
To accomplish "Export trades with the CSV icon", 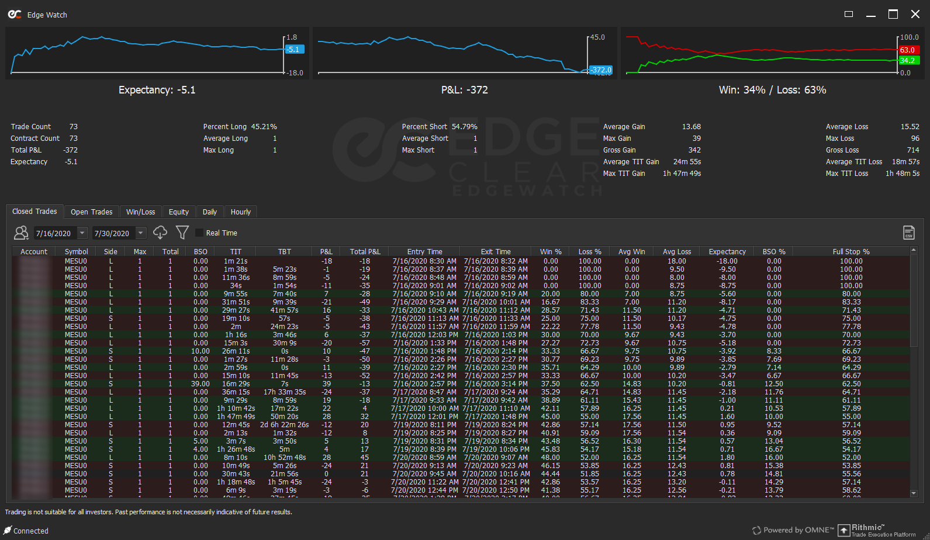I will (x=909, y=233).
